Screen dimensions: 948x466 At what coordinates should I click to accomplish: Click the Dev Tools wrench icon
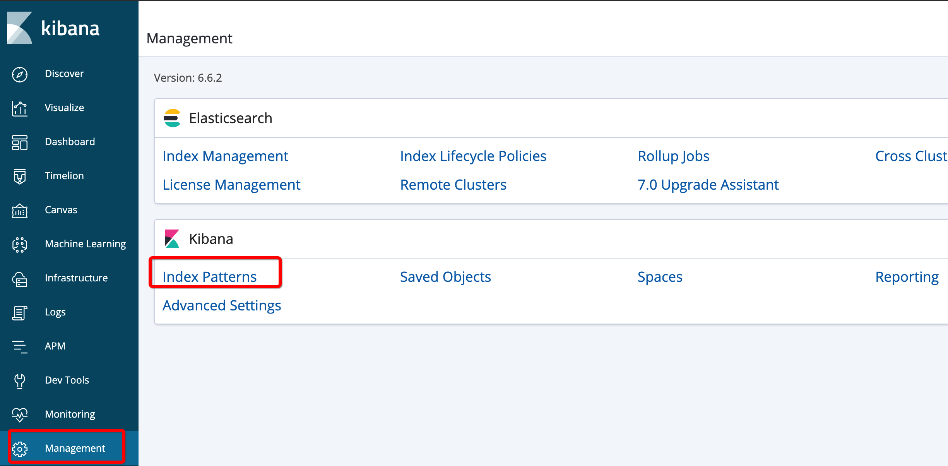(20, 381)
